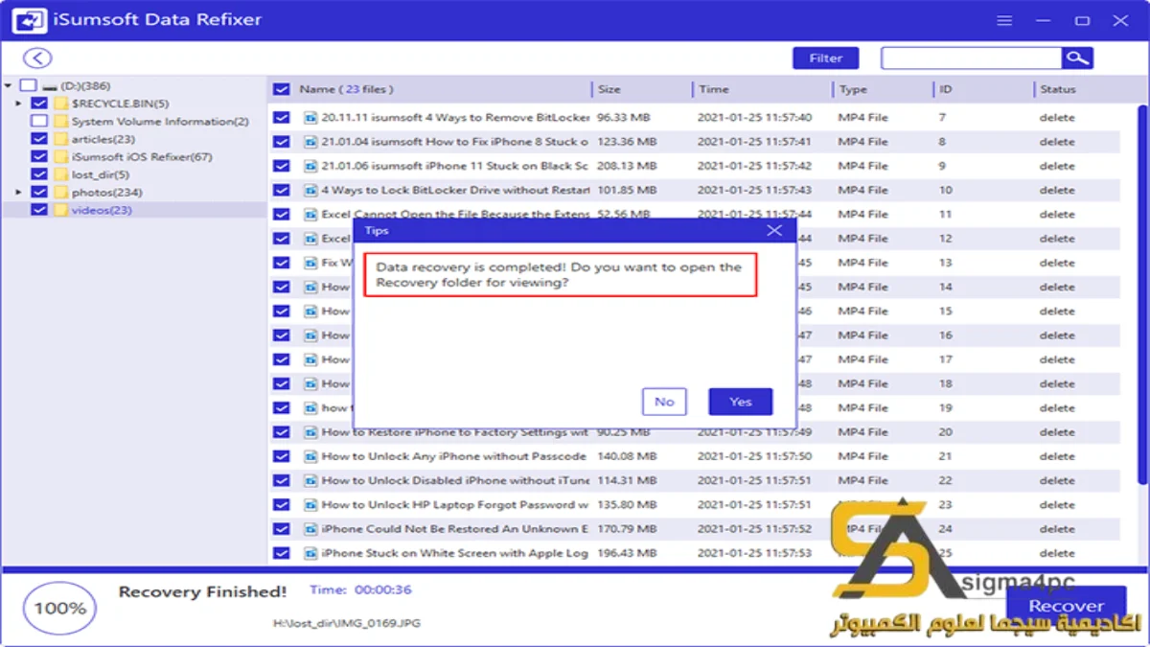Click the search magnifier icon
This screenshot has width=1150, height=647.
tap(1077, 58)
